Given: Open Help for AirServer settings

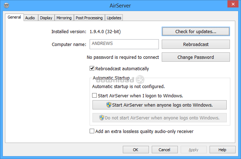Looking at the screenshot, I should [x=222, y=150].
